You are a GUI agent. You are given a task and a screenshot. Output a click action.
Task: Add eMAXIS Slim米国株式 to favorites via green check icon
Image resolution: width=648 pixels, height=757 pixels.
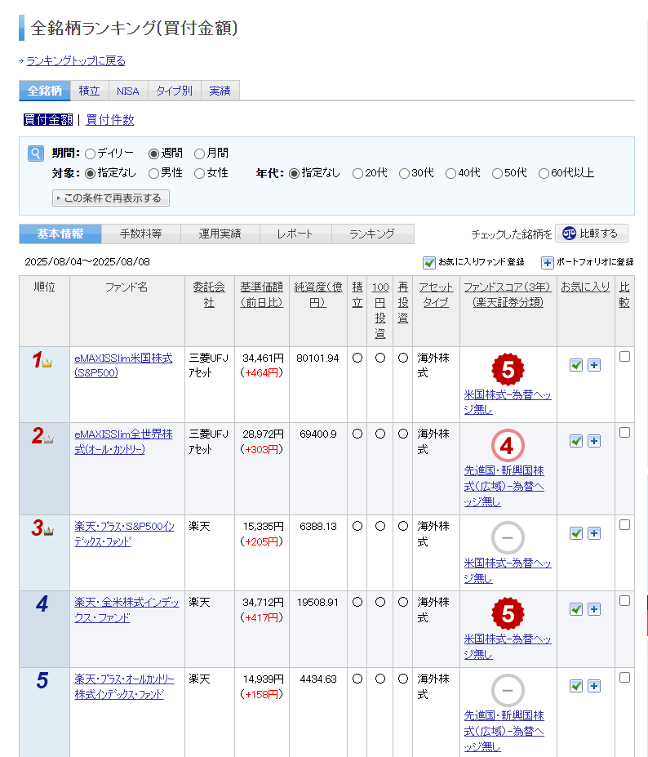(576, 365)
